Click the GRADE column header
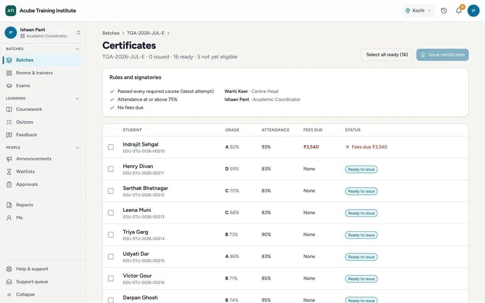The height and width of the screenshot is (303, 485). [232, 130]
